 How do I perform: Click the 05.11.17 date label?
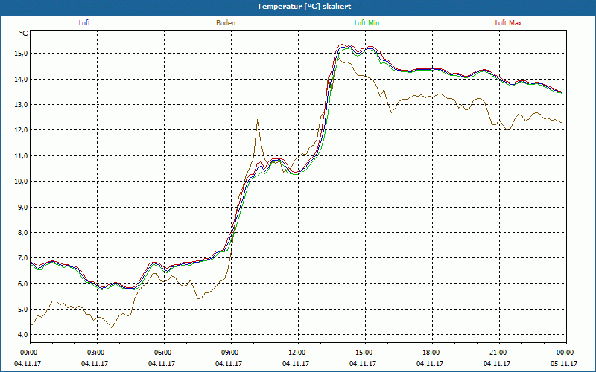click(x=564, y=363)
